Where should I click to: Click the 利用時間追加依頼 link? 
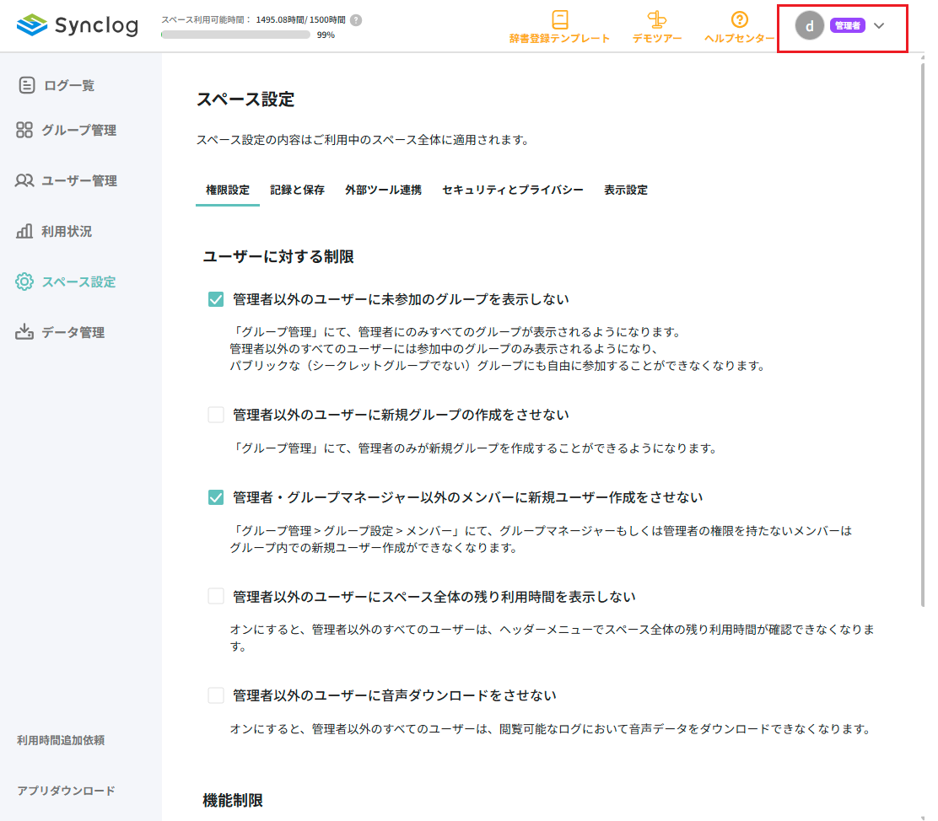coord(61,740)
